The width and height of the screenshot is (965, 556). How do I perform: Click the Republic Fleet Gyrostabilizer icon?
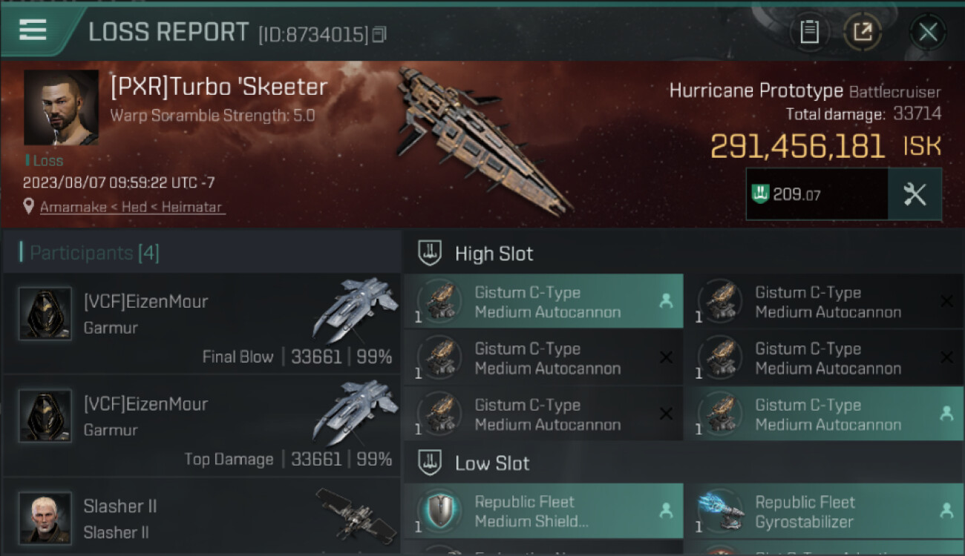point(721,512)
